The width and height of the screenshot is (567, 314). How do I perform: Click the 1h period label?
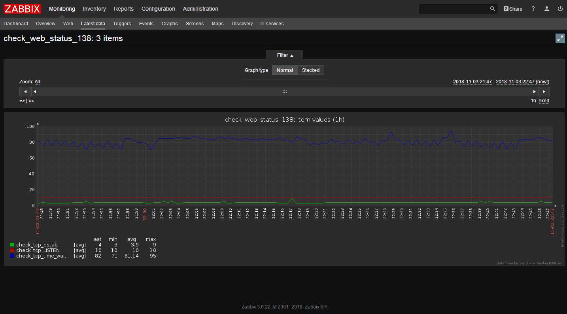click(533, 101)
